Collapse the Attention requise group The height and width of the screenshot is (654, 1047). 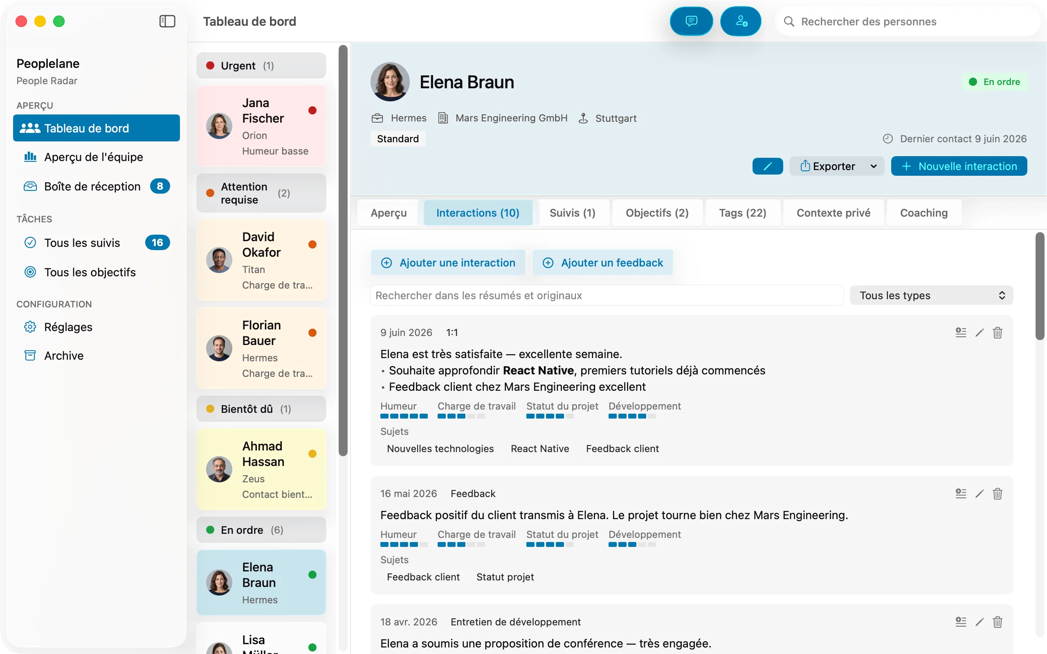261,193
